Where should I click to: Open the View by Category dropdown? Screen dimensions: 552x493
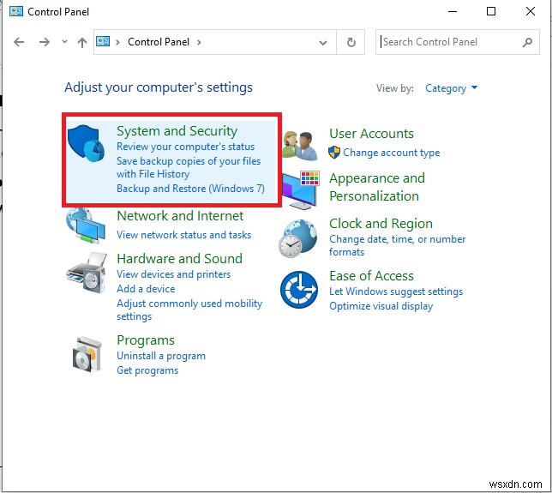[451, 88]
